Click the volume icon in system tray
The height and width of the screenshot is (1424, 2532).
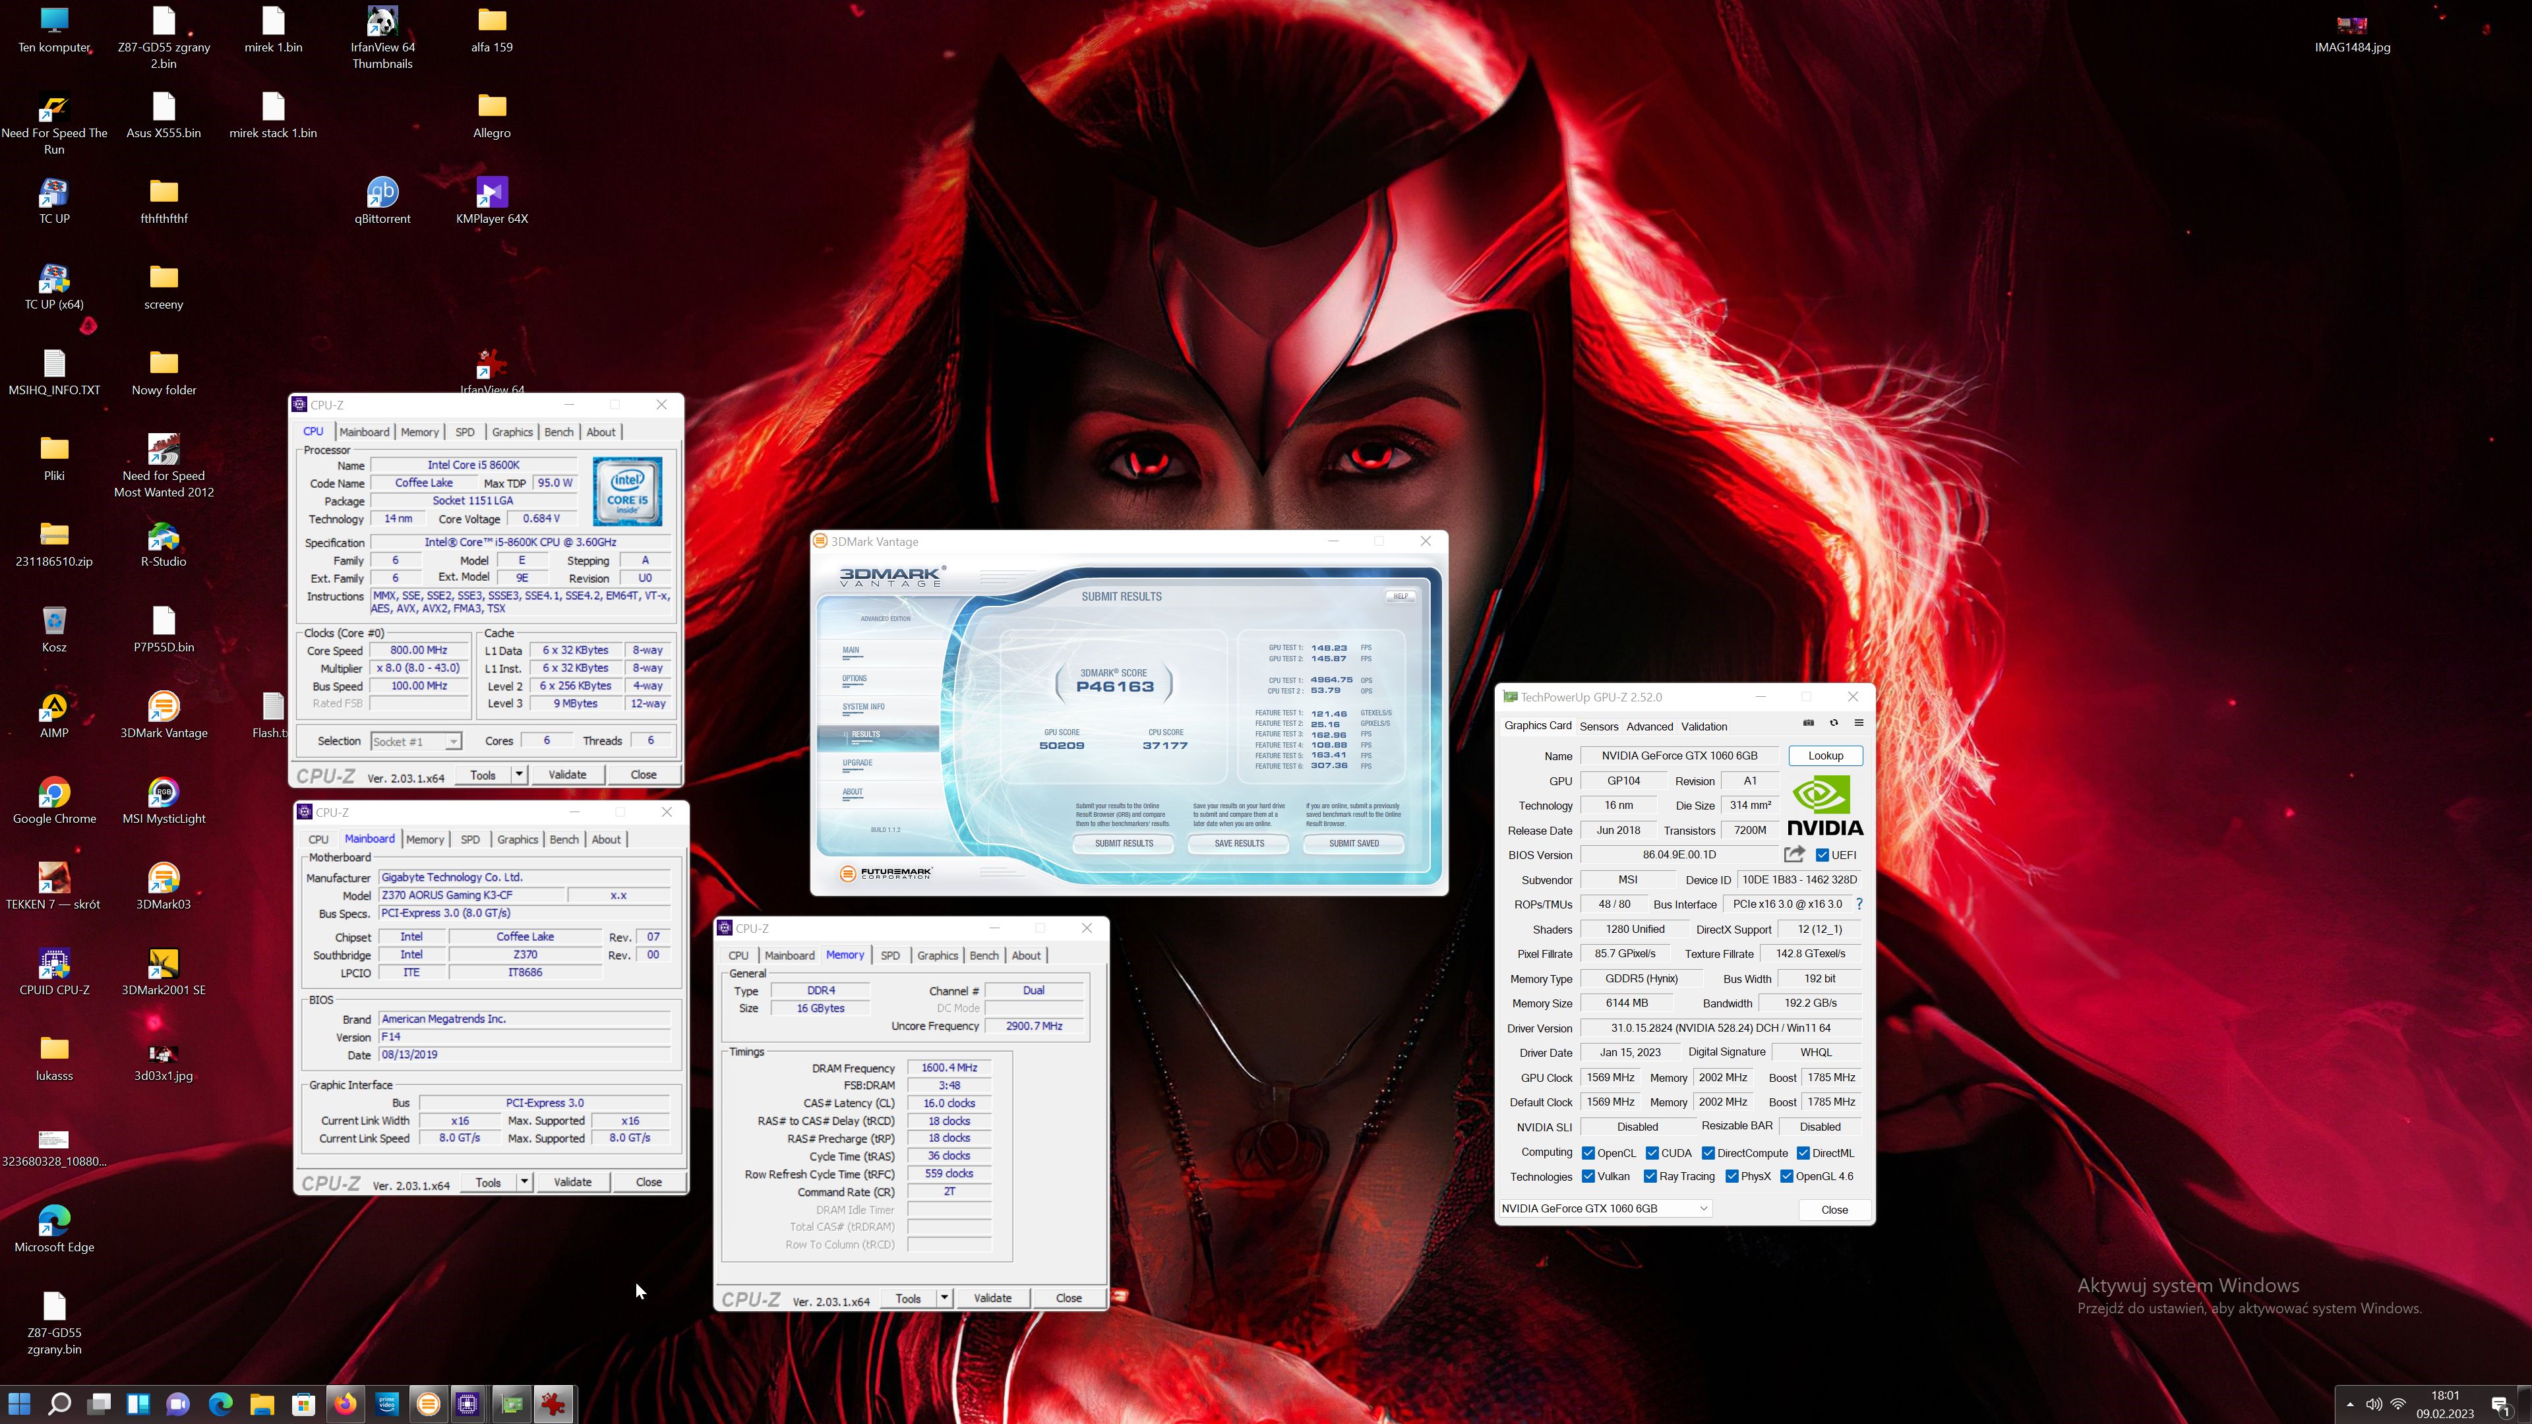pos(2374,1404)
